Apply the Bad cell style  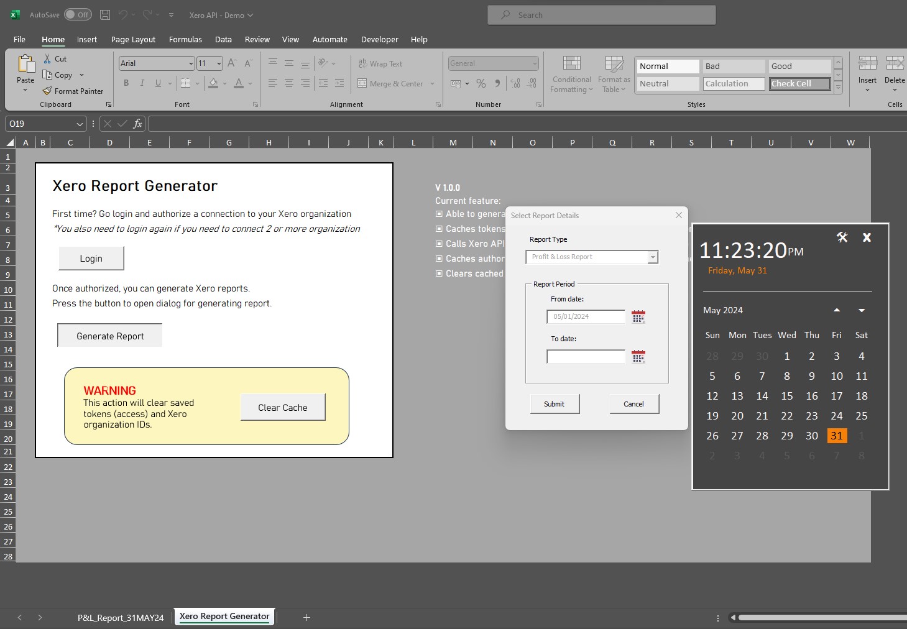click(734, 66)
